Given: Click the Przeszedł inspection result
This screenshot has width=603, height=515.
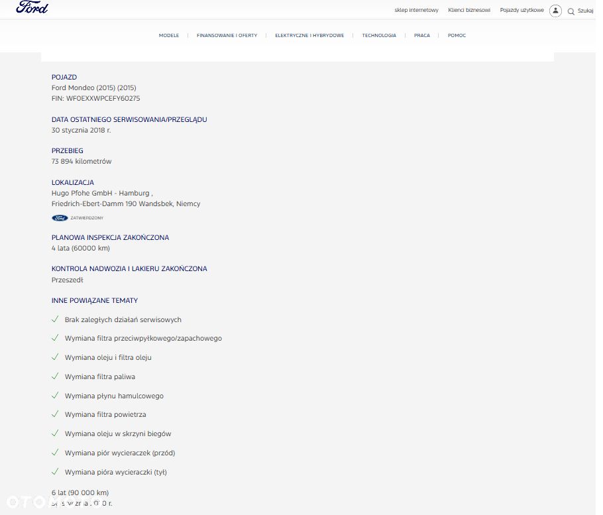Looking at the screenshot, I should pos(68,280).
